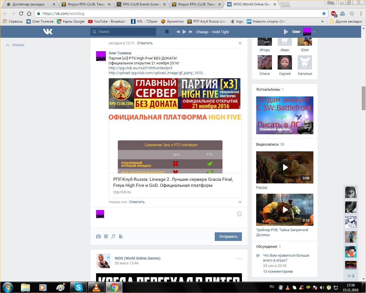Open the emoji smiley picker in comment box
This screenshot has width=366, height=293.
coord(240,214)
